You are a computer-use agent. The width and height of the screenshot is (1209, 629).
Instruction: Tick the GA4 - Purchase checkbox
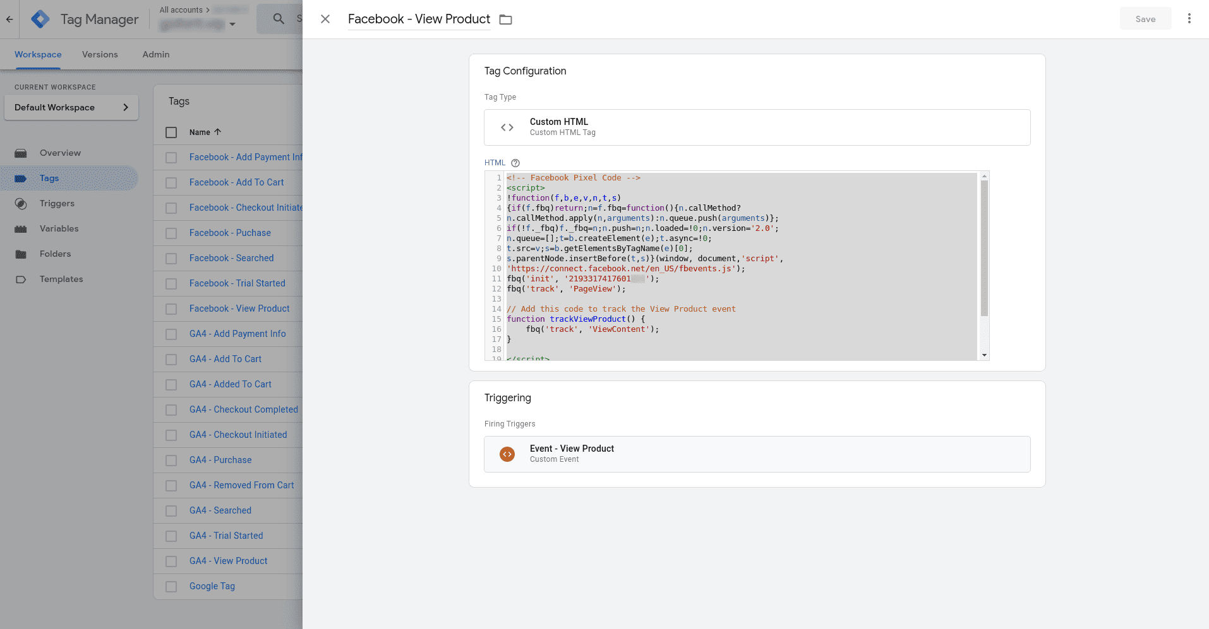(171, 461)
